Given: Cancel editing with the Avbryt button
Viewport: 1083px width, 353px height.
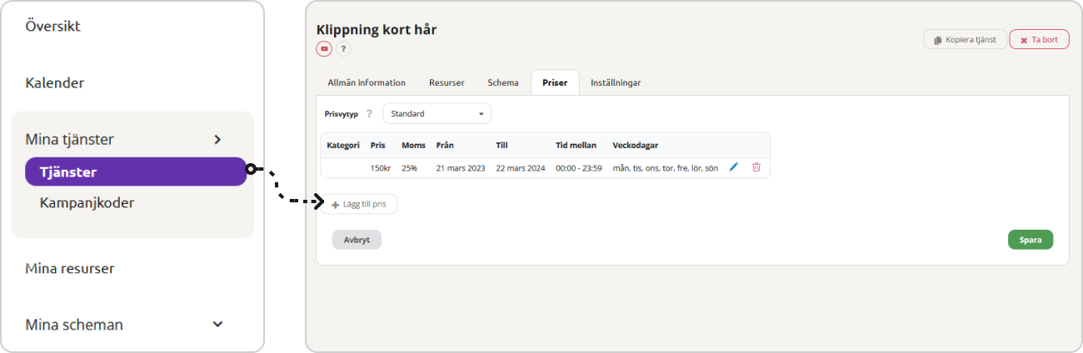Looking at the screenshot, I should point(357,240).
